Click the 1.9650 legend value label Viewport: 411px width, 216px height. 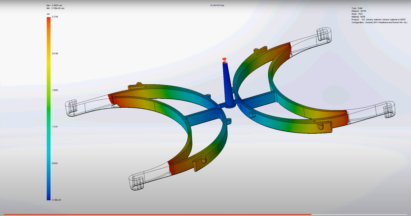(x=54, y=90)
